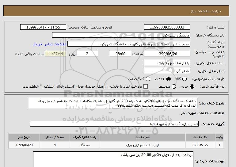Click the announcement date field 1399/06/17 - 11:55
236x167 pixels.
43,27
